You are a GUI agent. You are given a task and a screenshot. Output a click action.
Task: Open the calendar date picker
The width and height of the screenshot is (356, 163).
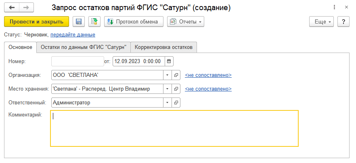coord(169,61)
